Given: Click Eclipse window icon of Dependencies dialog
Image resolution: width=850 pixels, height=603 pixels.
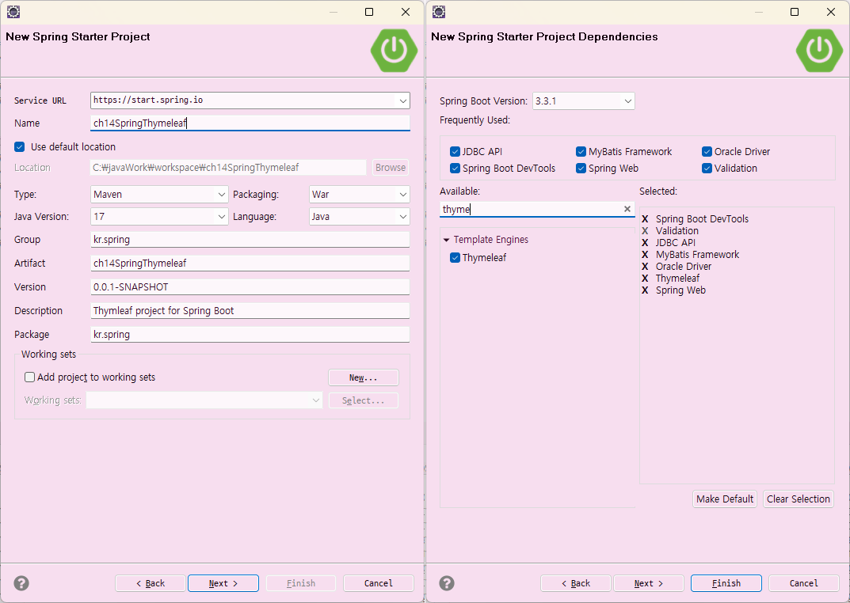Looking at the screenshot, I should 439,11.
